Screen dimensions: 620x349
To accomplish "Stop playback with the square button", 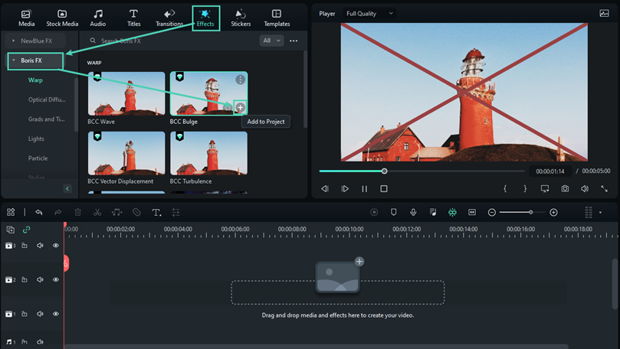I will [x=384, y=188].
